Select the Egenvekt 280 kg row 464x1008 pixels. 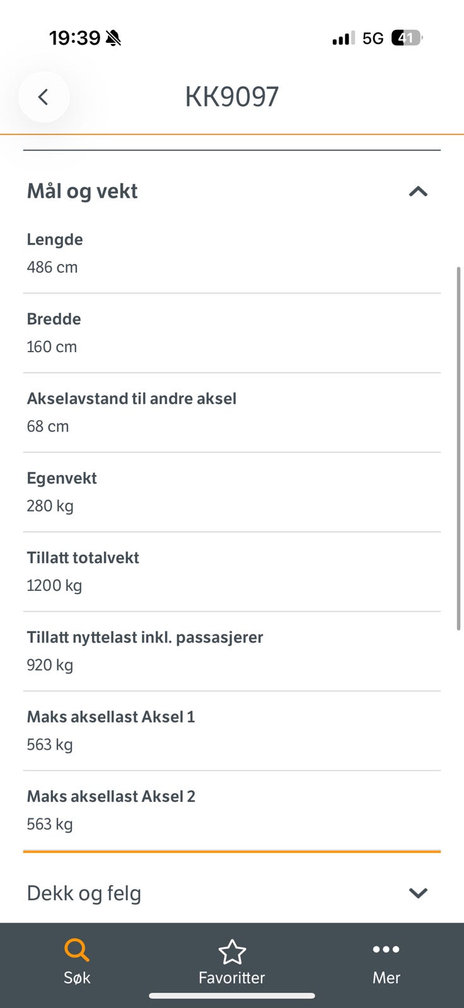(x=232, y=492)
